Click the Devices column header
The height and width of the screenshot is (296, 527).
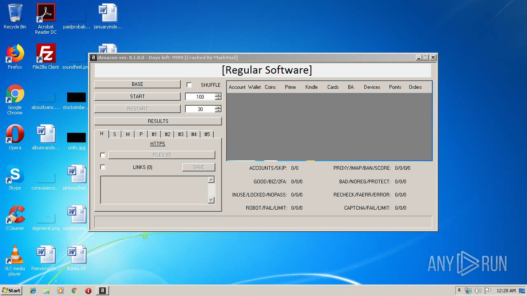pos(372,87)
